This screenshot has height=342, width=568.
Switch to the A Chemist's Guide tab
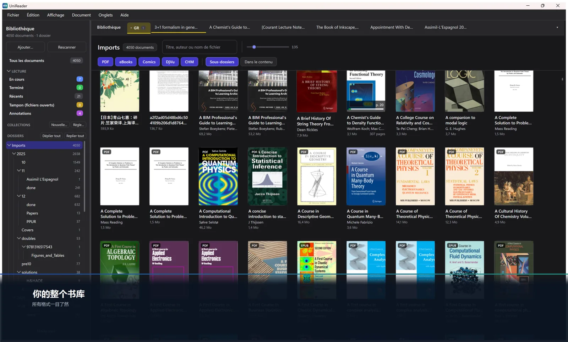point(229,27)
